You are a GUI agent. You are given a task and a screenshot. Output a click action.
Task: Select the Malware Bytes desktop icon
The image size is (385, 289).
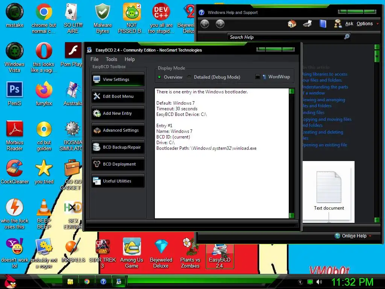point(102,19)
